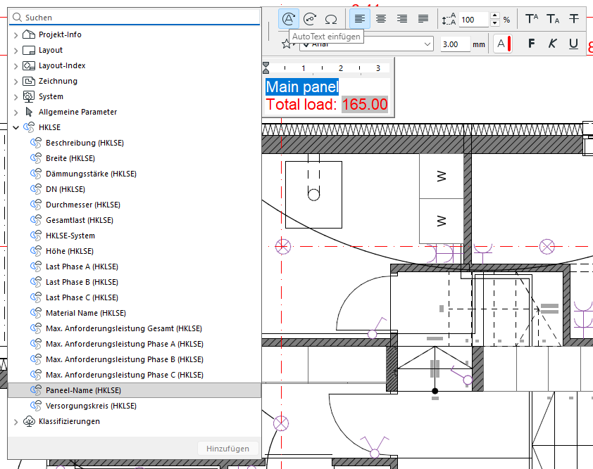
Task: Increase line spacing with the up arrow
Action: click(494, 15)
